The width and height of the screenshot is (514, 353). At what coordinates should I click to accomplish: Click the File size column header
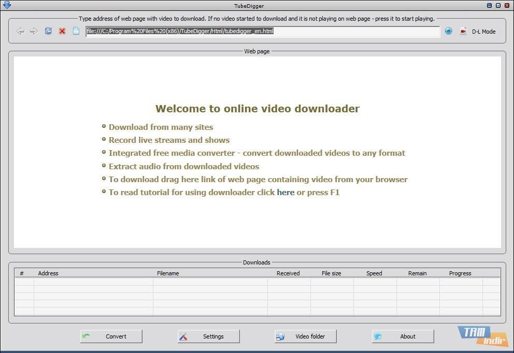(331, 273)
